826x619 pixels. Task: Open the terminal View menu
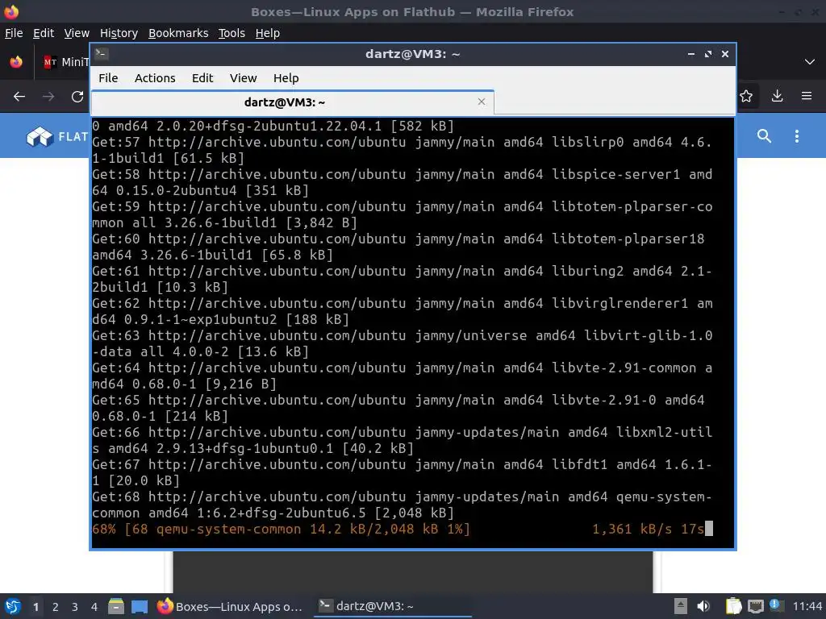[243, 78]
